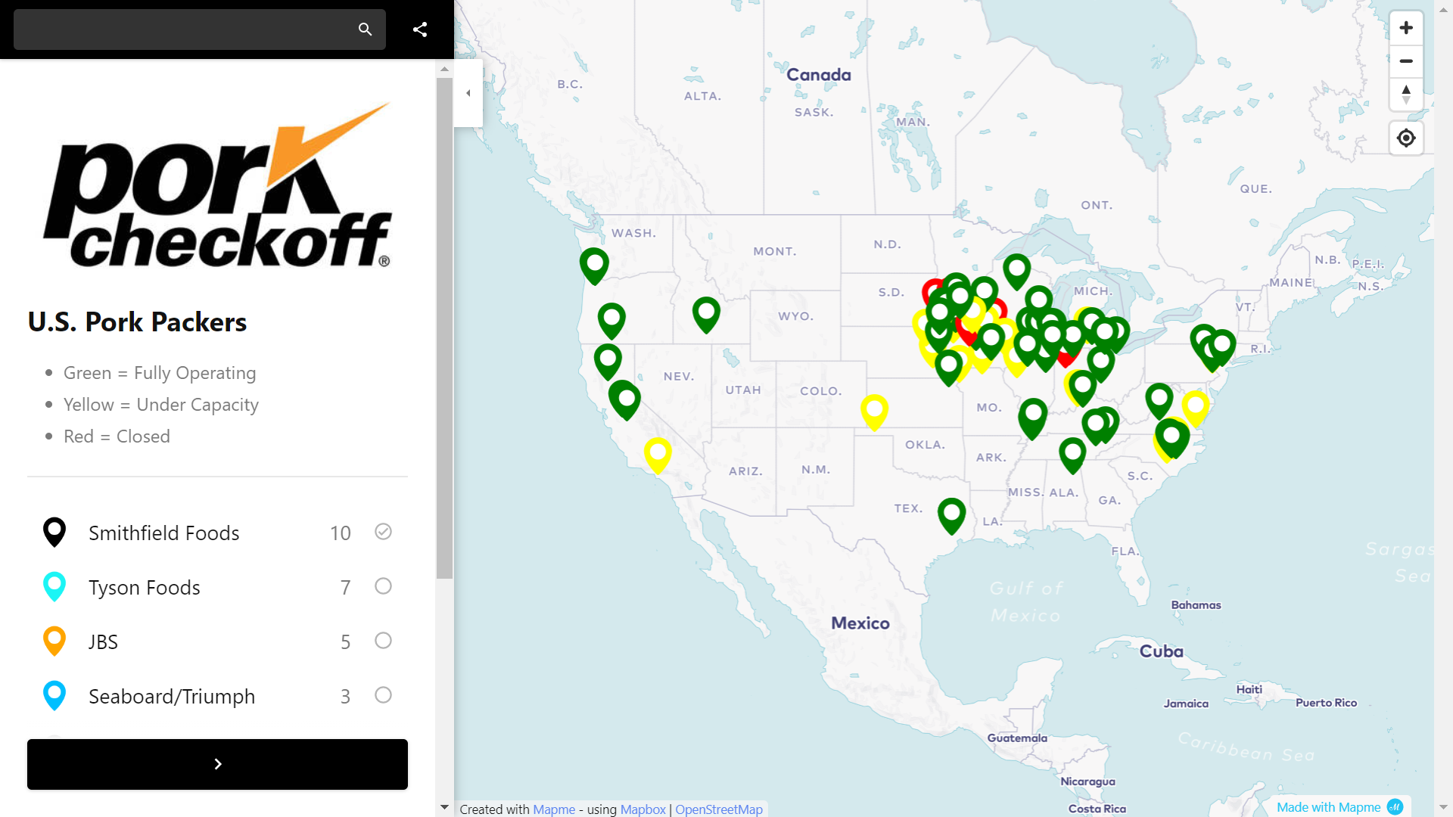The image size is (1453, 817).
Task: Click the search magnifier icon
Action: pos(365,29)
